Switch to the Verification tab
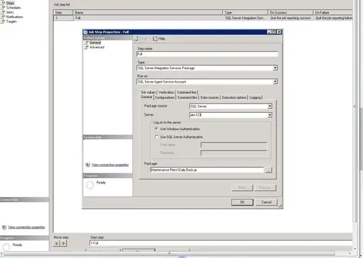 [x=166, y=92]
